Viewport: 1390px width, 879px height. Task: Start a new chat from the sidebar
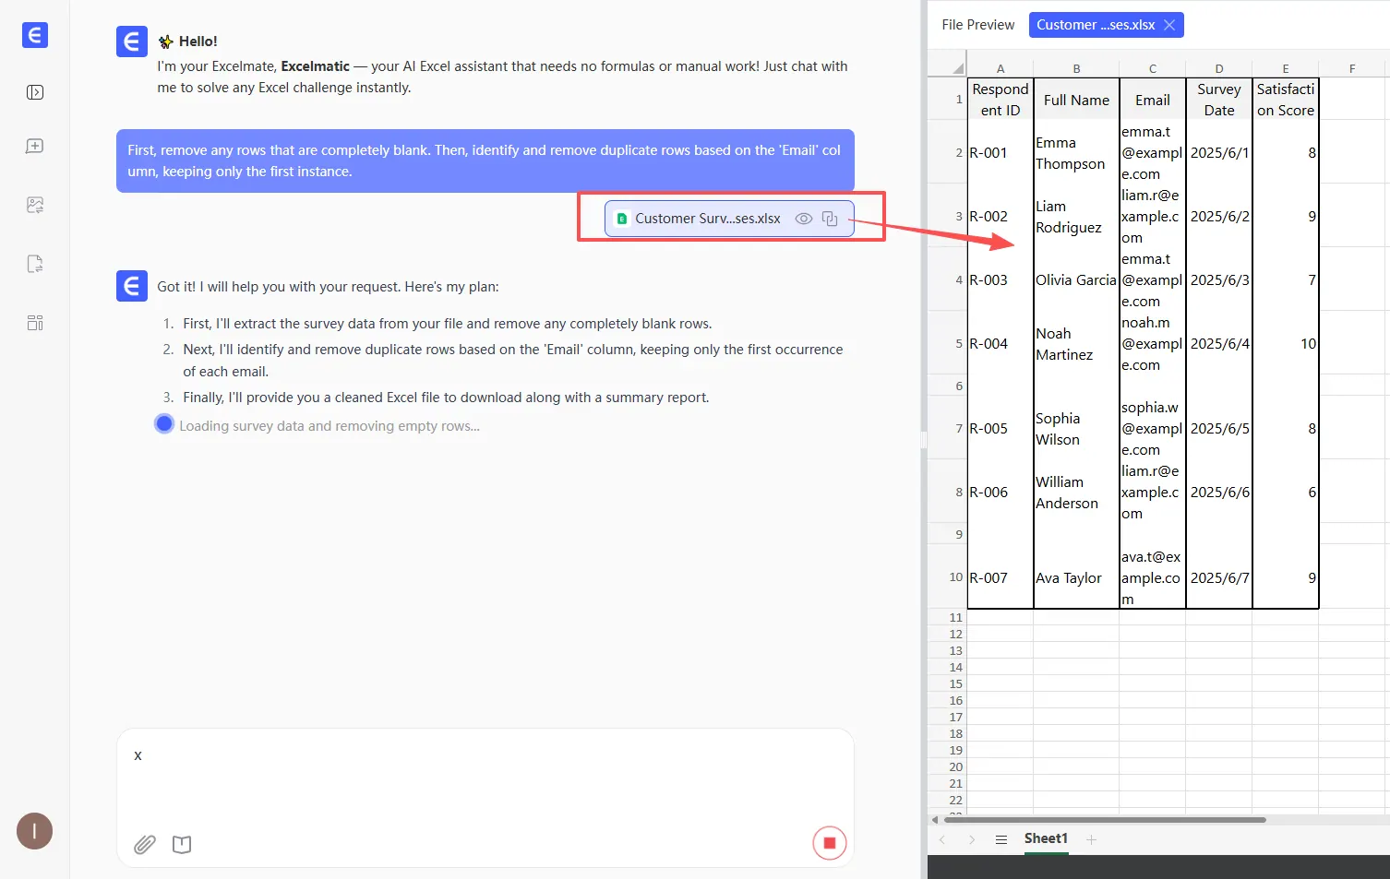pyautogui.click(x=35, y=147)
